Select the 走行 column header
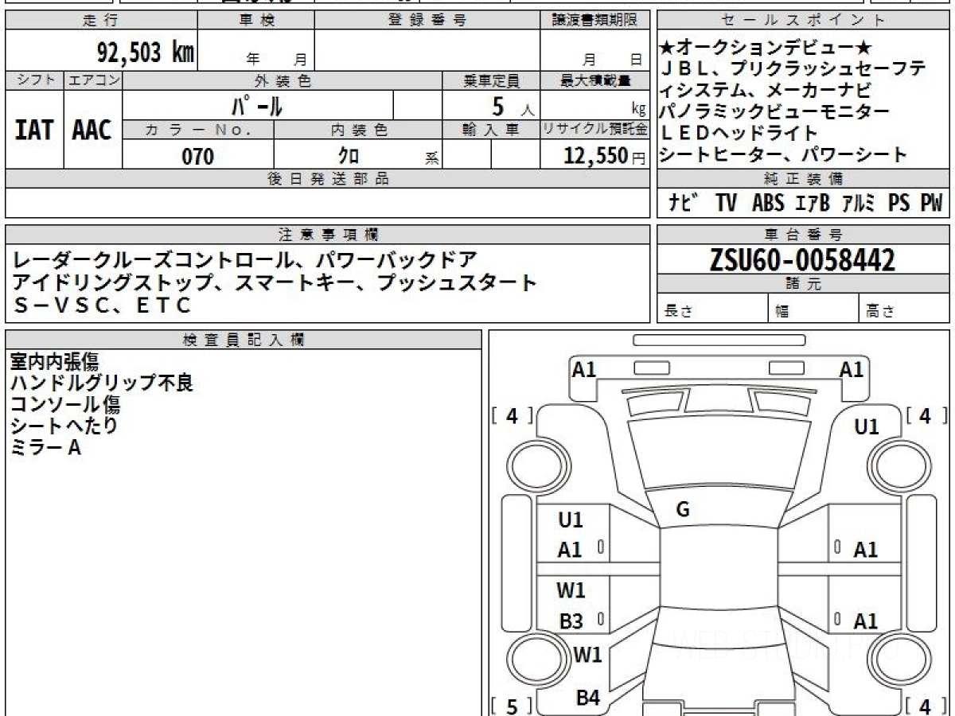 [100, 21]
